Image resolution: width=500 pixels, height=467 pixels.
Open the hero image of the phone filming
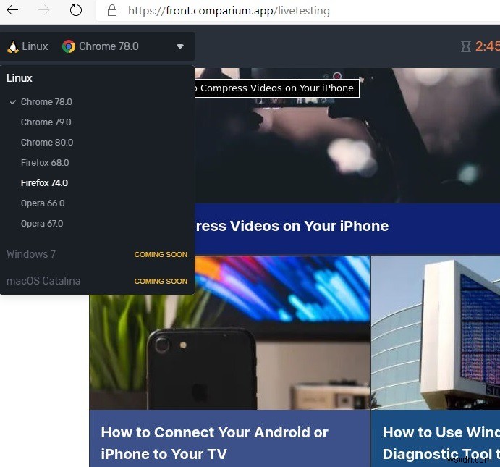(x=347, y=135)
